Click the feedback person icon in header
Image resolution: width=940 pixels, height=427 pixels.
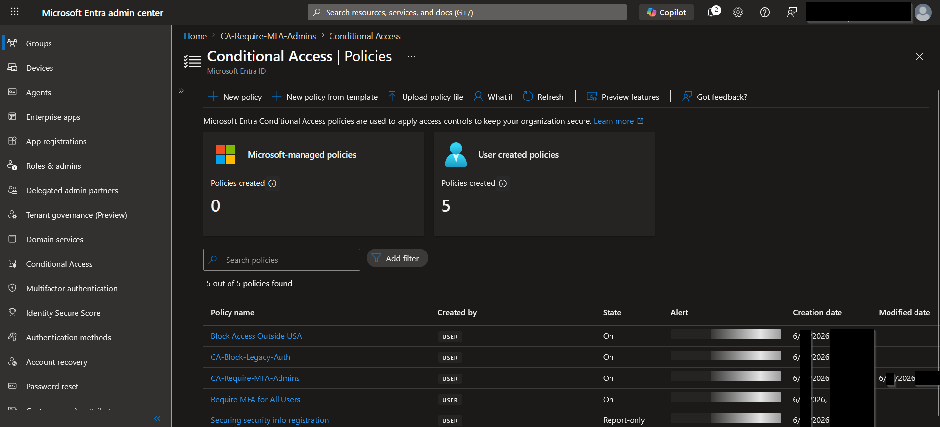click(792, 12)
